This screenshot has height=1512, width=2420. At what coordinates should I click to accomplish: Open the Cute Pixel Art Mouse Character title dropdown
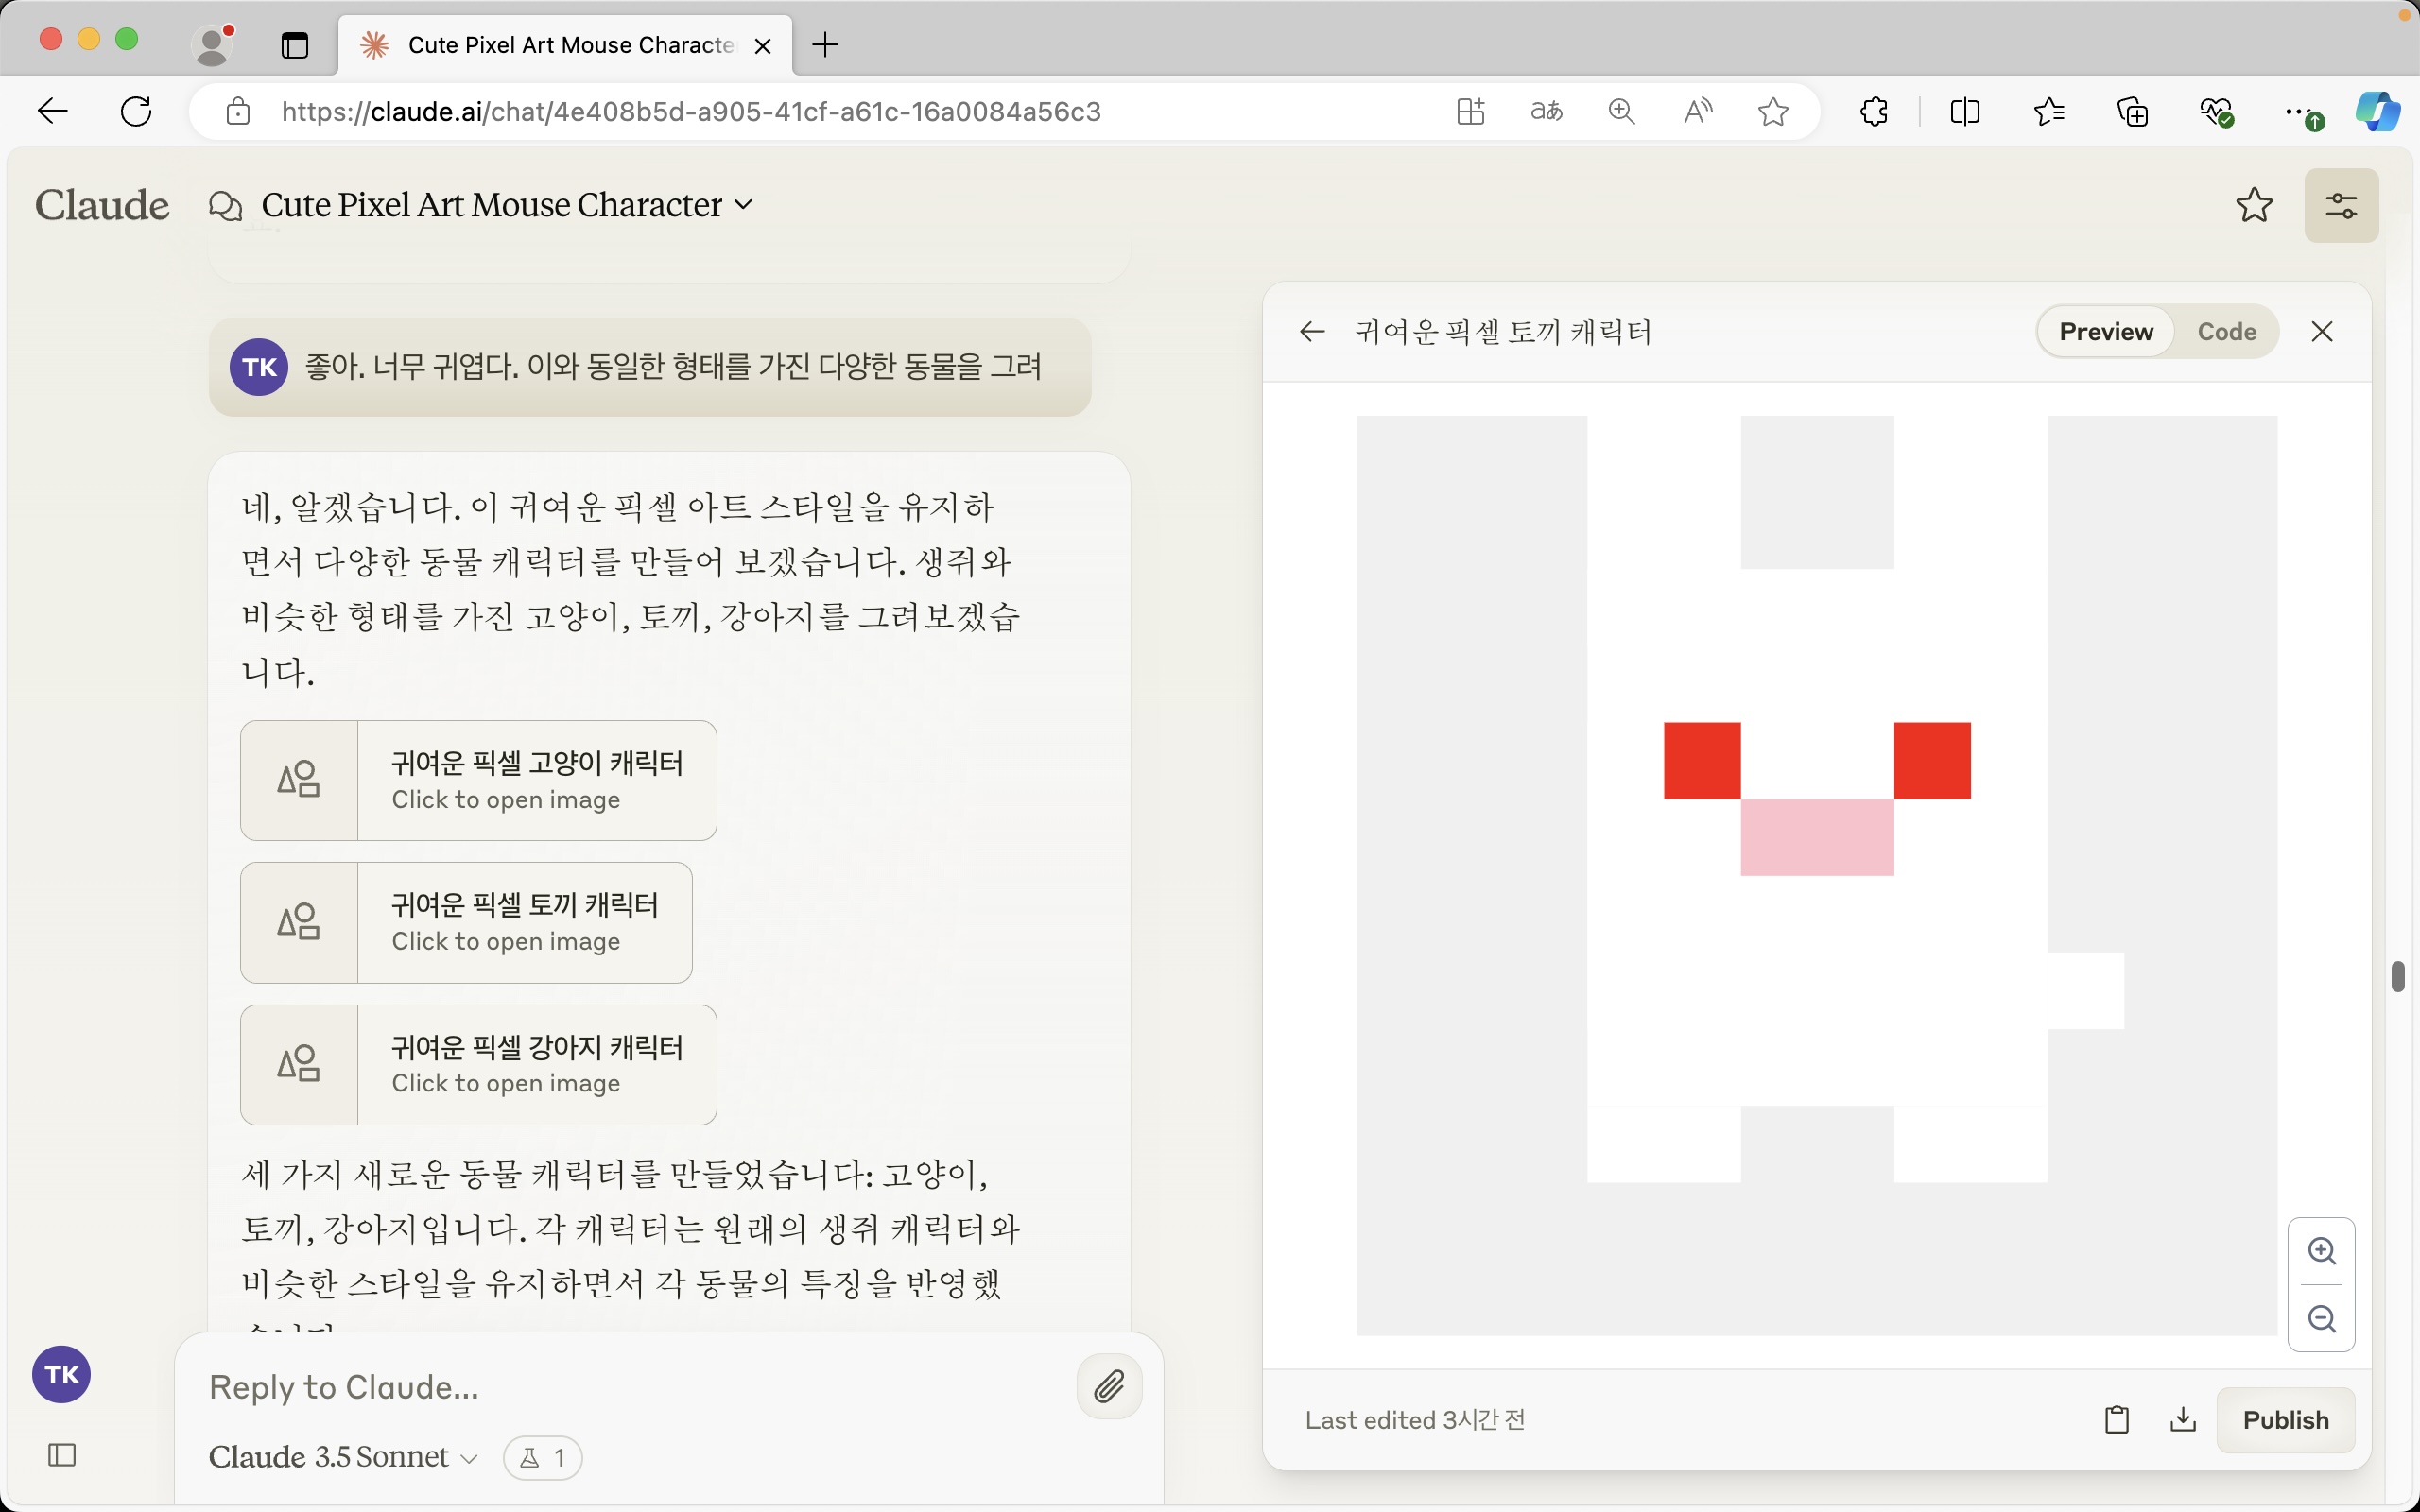click(x=507, y=205)
